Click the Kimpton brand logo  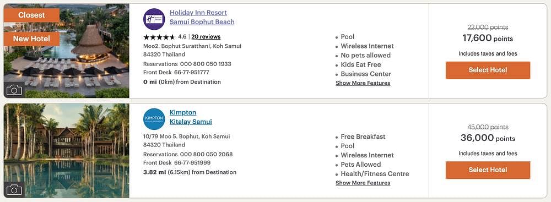(154, 119)
